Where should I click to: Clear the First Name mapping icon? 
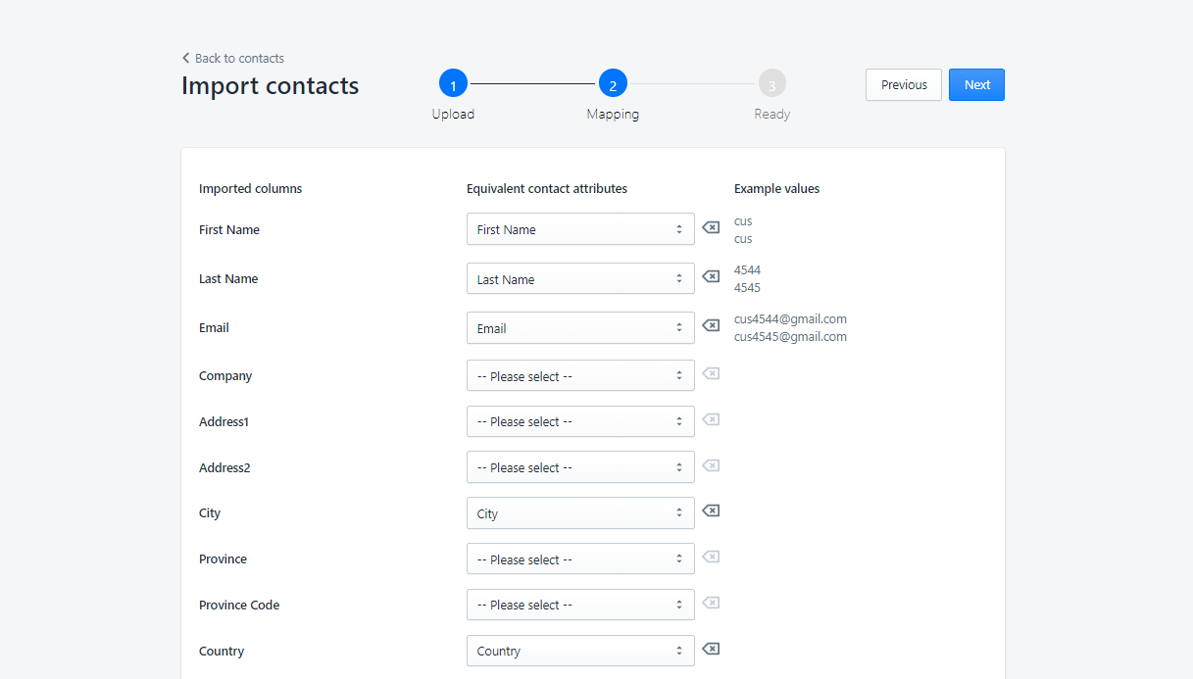711,228
